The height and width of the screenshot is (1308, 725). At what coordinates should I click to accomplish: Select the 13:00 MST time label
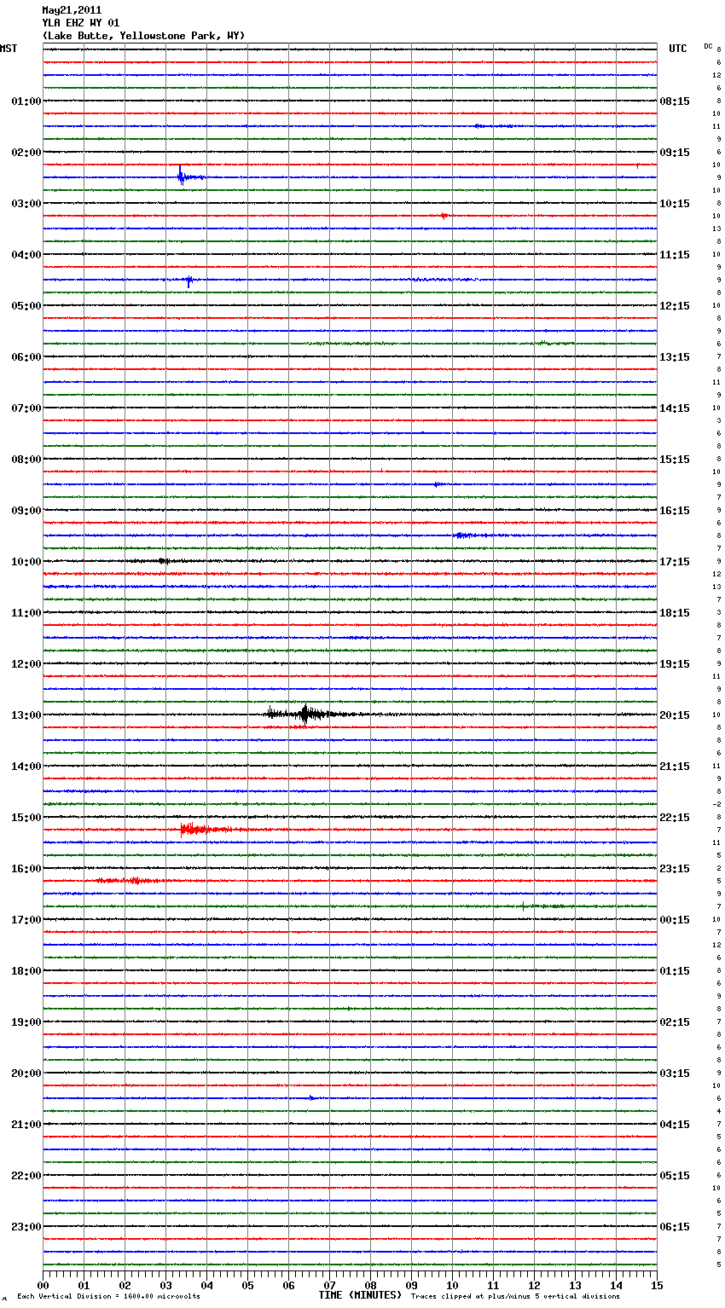[26, 715]
